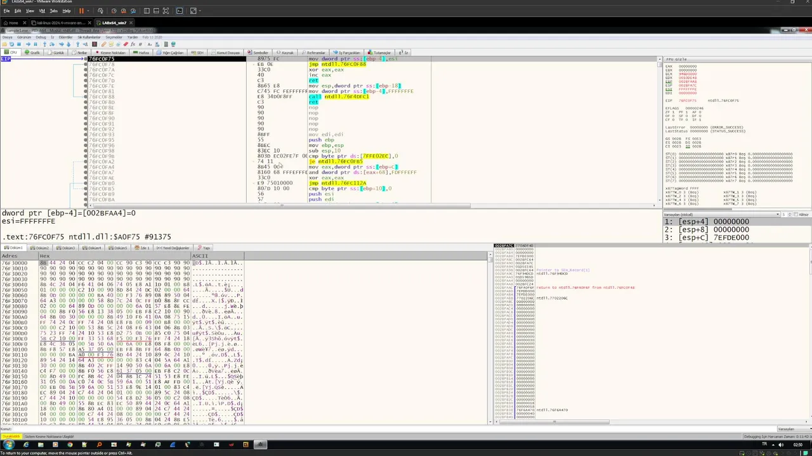Switch to the Semboller tab

[258, 53]
